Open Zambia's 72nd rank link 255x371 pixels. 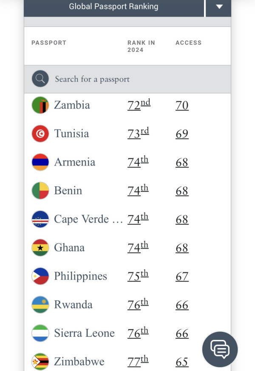(139, 105)
